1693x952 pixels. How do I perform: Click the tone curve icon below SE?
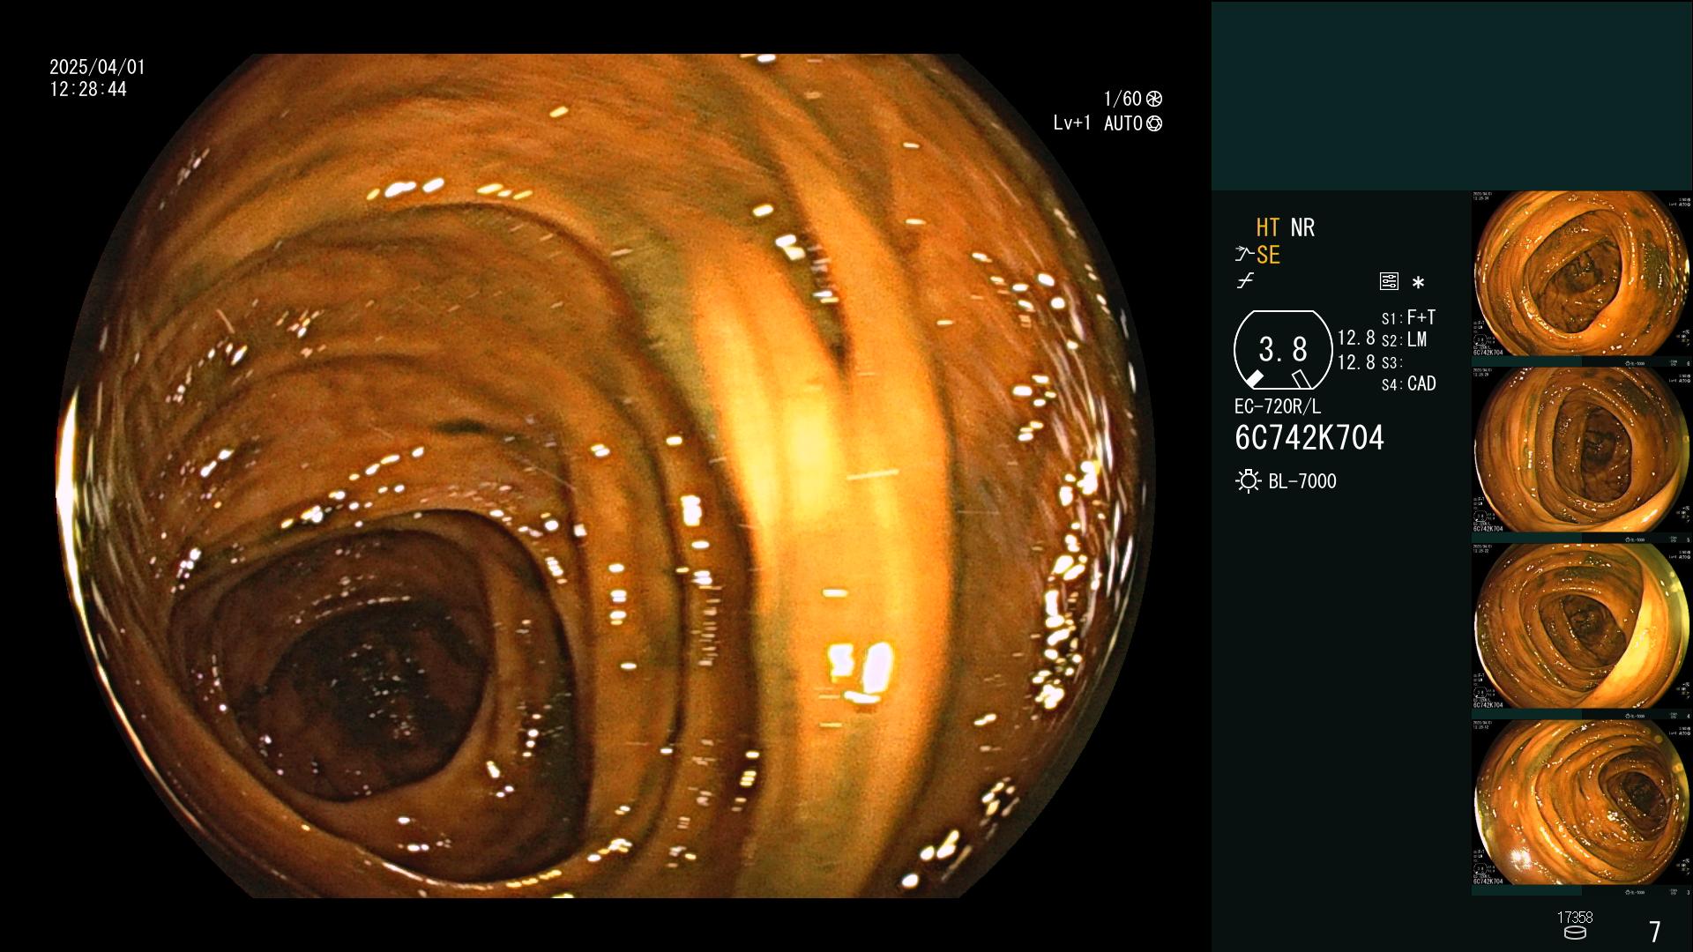(1245, 281)
